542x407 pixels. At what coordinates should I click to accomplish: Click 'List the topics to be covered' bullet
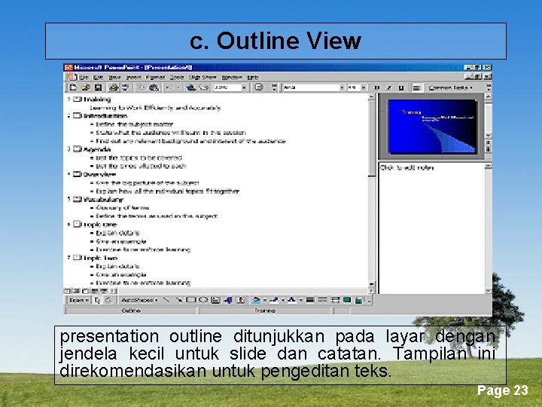point(139,158)
